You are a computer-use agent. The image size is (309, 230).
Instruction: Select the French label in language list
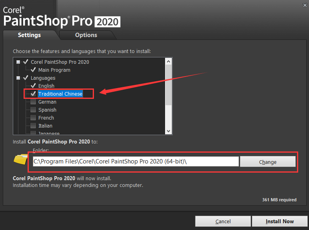point(46,118)
